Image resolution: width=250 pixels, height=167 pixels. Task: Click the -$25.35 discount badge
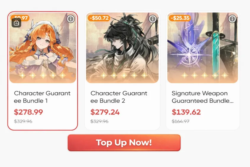tap(180, 18)
